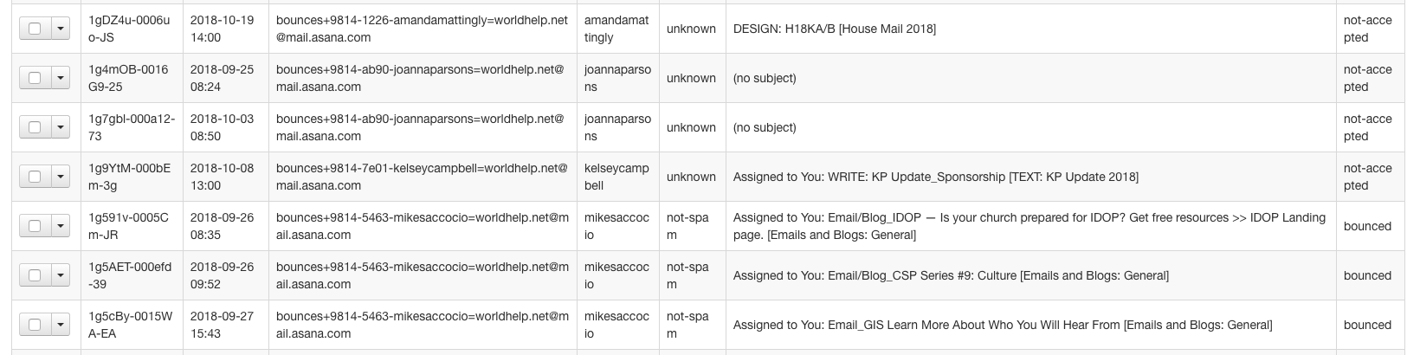The width and height of the screenshot is (1420, 355).
Task: Show action dropdown for row 1g5AET-000efd-39
Action: [60, 275]
